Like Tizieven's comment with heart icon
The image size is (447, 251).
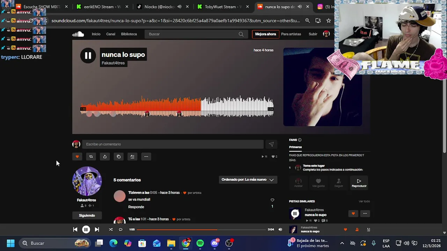[x=272, y=200]
